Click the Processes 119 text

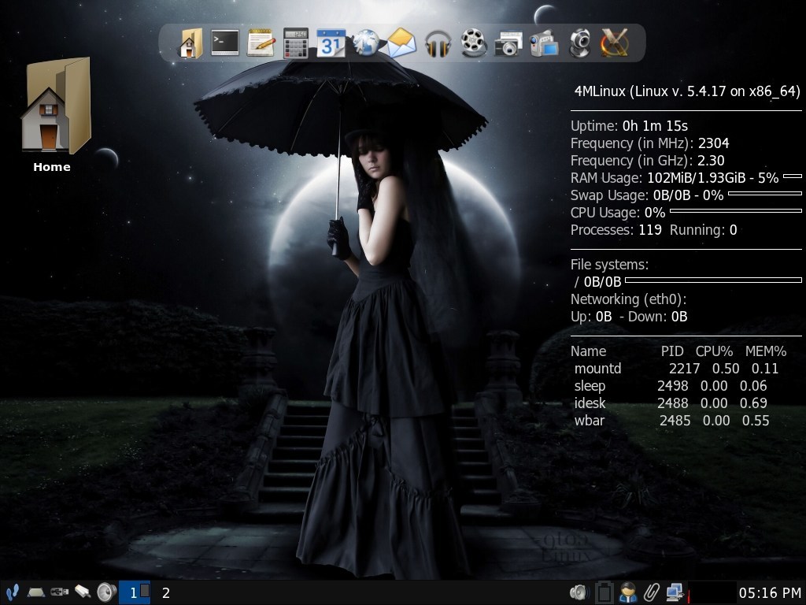pyautogui.click(x=616, y=230)
